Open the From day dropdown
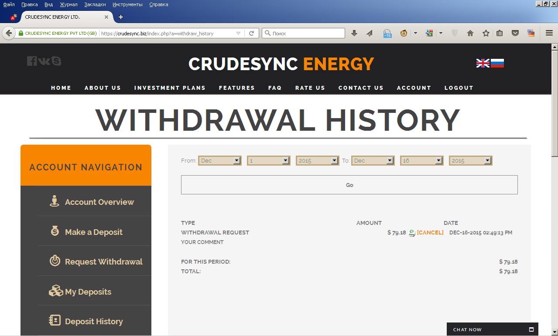This screenshot has height=336, width=558. [269, 161]
